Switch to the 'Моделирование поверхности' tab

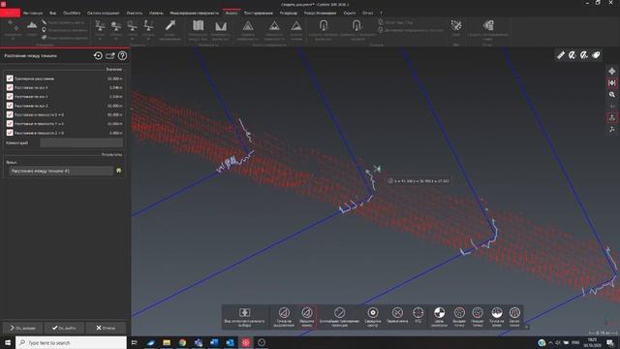coord(194,13)
